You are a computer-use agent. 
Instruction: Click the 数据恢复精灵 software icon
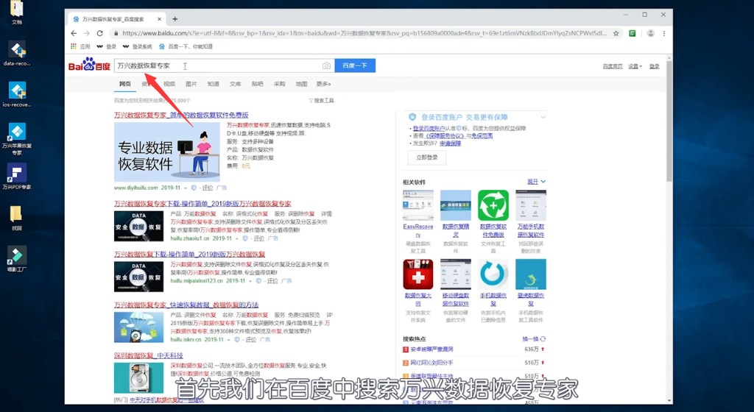click(456, 205)
